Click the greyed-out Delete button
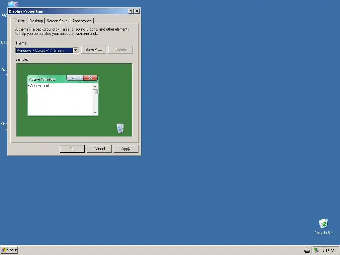 pyautogui.click(x=121, y=49)
